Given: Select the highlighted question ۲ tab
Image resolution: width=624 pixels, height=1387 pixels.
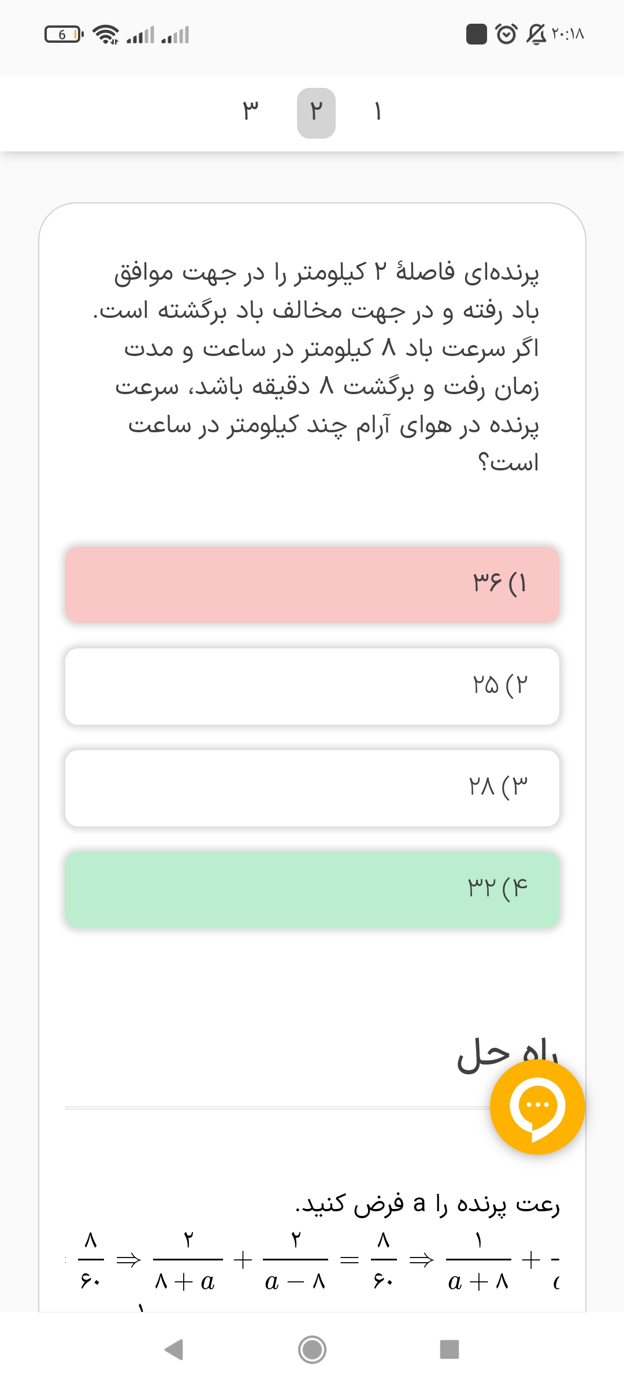Looking at the screenshot, I should pyautogui.click(x=316, y=113).
